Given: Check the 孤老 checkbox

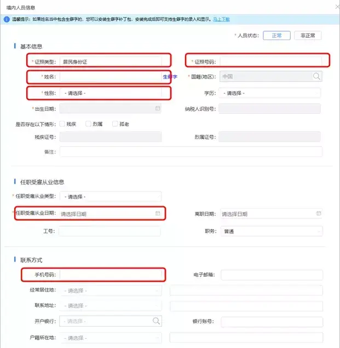Looking at the screenshot, I should pyautogui.click(x=115, y=124).
